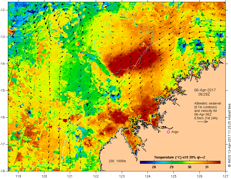Click the temperature color bar
This screenshot has width=231, height=179.
(x=180, y=162)
